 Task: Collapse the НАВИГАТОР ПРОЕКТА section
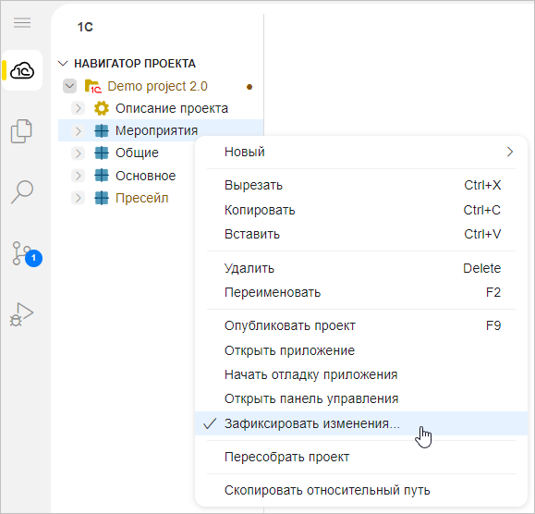click(63, 64)
